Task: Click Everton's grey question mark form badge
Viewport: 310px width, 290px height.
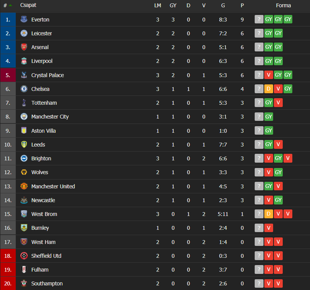Action: coord(259,19)
